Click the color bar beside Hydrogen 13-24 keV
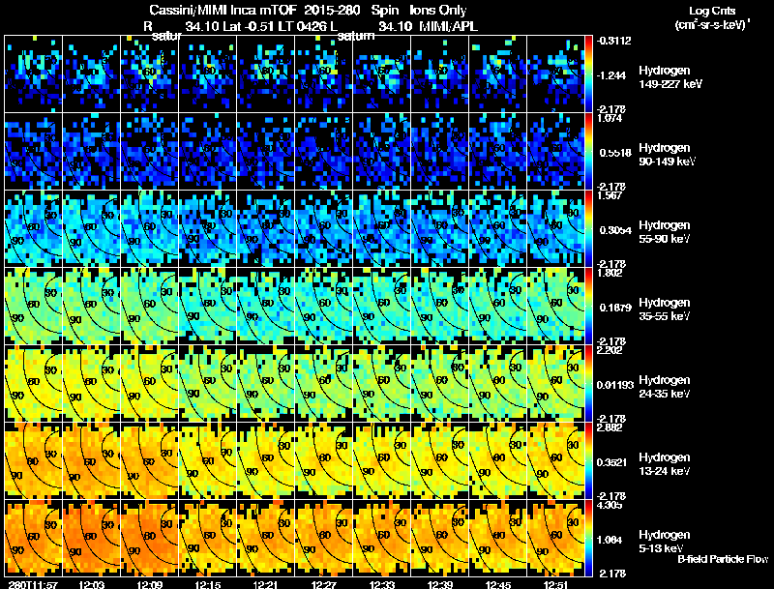The width and height of the screenshot is (774, 589). tap(588, 461)
